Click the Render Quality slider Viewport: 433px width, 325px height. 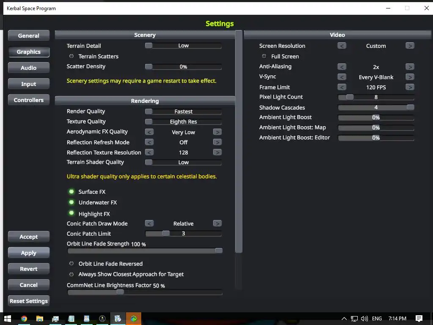tap(184, 111)
